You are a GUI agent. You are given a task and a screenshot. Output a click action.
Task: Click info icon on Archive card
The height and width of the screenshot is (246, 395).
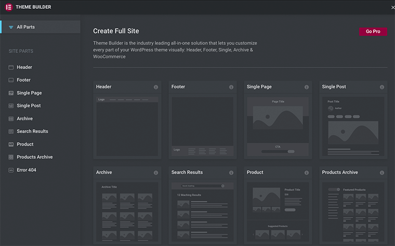tap(156, 173)
